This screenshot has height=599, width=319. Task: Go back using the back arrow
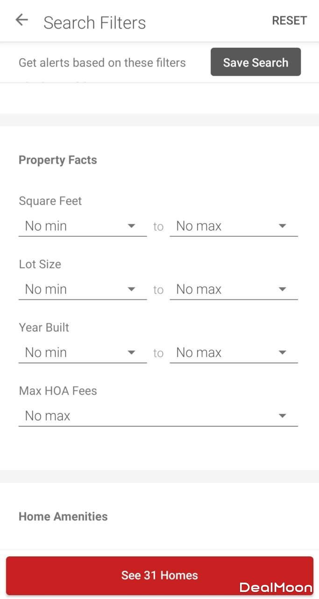(21, 20)
